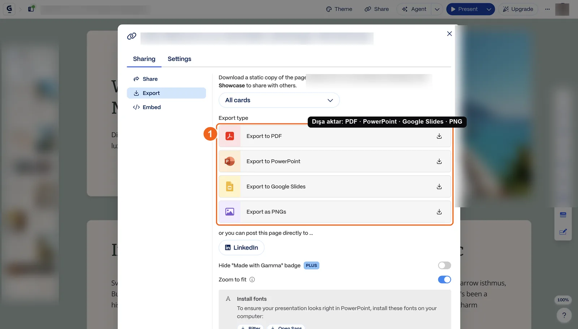Click Export as PNGs label
The width and height of the screenshot is (578, 329).
(266, 212)
